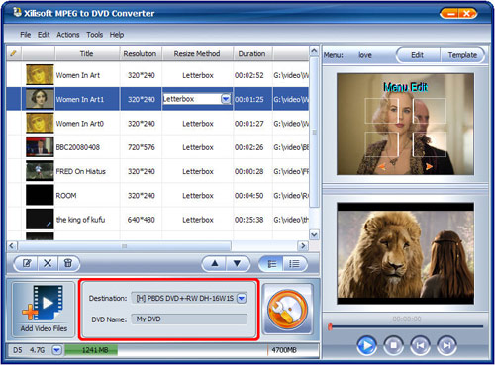Switch to thumbnail list view icon
The width and height of the screenshot is (495, 365).
point(271,264)
